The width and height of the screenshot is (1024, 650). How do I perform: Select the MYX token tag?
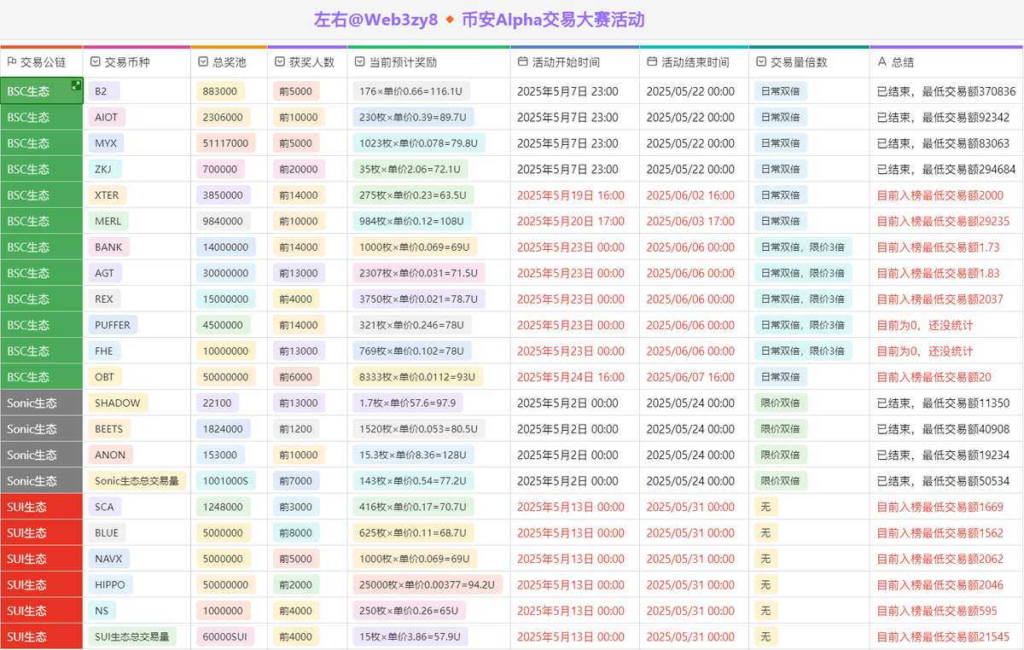[106, 143]
